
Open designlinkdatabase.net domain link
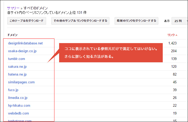tap(25, 43)
